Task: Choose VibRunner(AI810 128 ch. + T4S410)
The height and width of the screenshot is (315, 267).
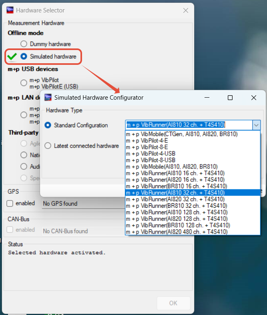Action: pyautogui.click(x=193, y=213)
